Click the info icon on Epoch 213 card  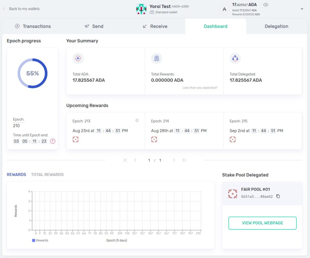pyautogui.click(x=137, y=120)
